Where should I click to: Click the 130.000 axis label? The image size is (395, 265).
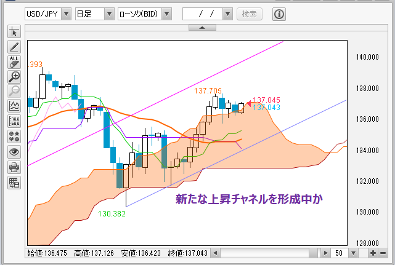click(367, 212)
